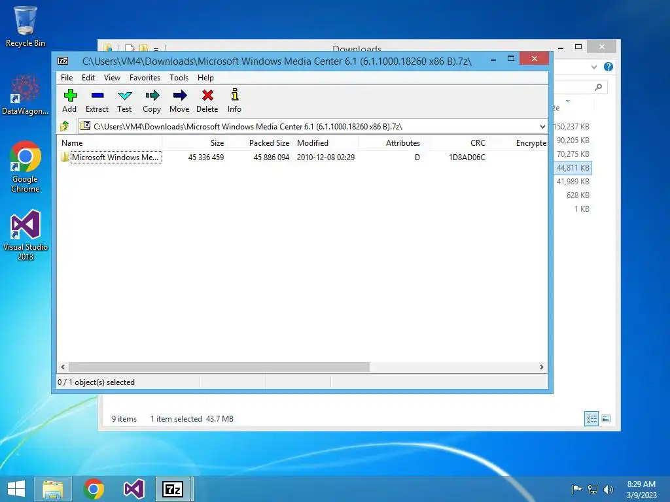Click the search magnifier in the Downloads window

click(599, 87)
